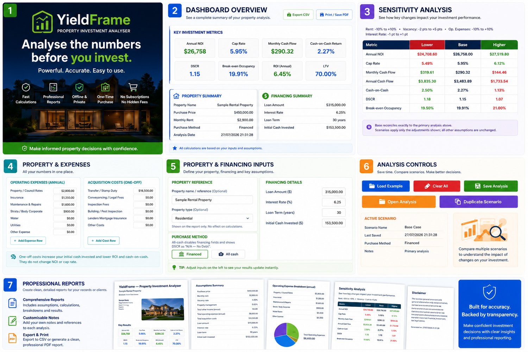Click the Comprehensive Reports document icon
Screen dimensions: 528x352
click(12, 303)
